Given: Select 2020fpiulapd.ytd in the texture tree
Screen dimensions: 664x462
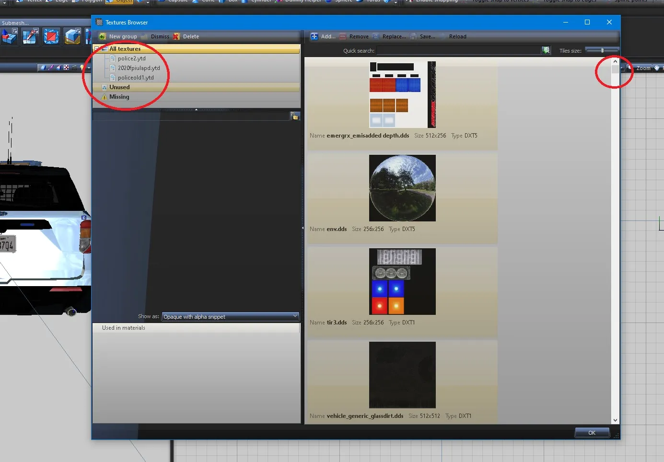Looking at the screenshot, I should 139,68.
